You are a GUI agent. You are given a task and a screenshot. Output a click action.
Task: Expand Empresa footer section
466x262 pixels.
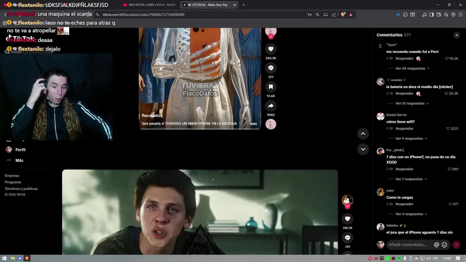point(12,176)
